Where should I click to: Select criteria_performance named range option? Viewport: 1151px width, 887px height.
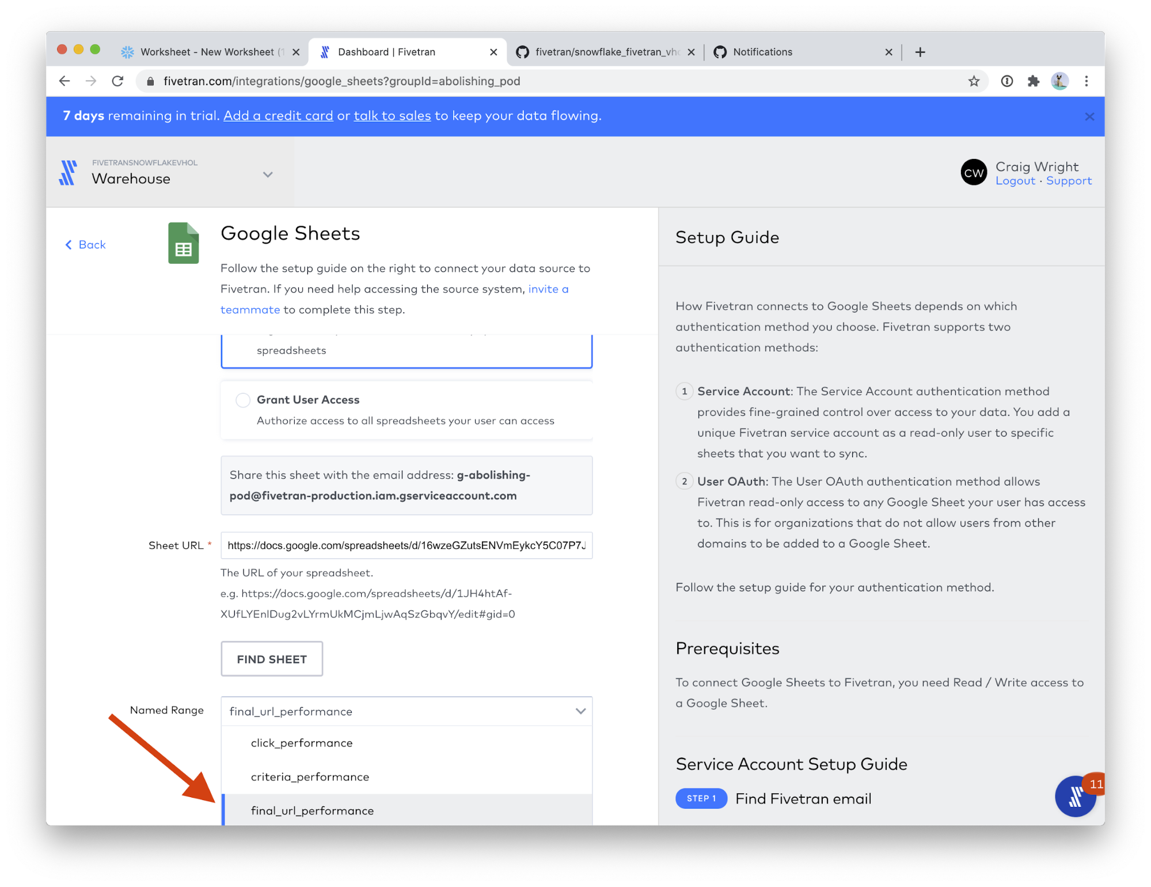(310, 777)
